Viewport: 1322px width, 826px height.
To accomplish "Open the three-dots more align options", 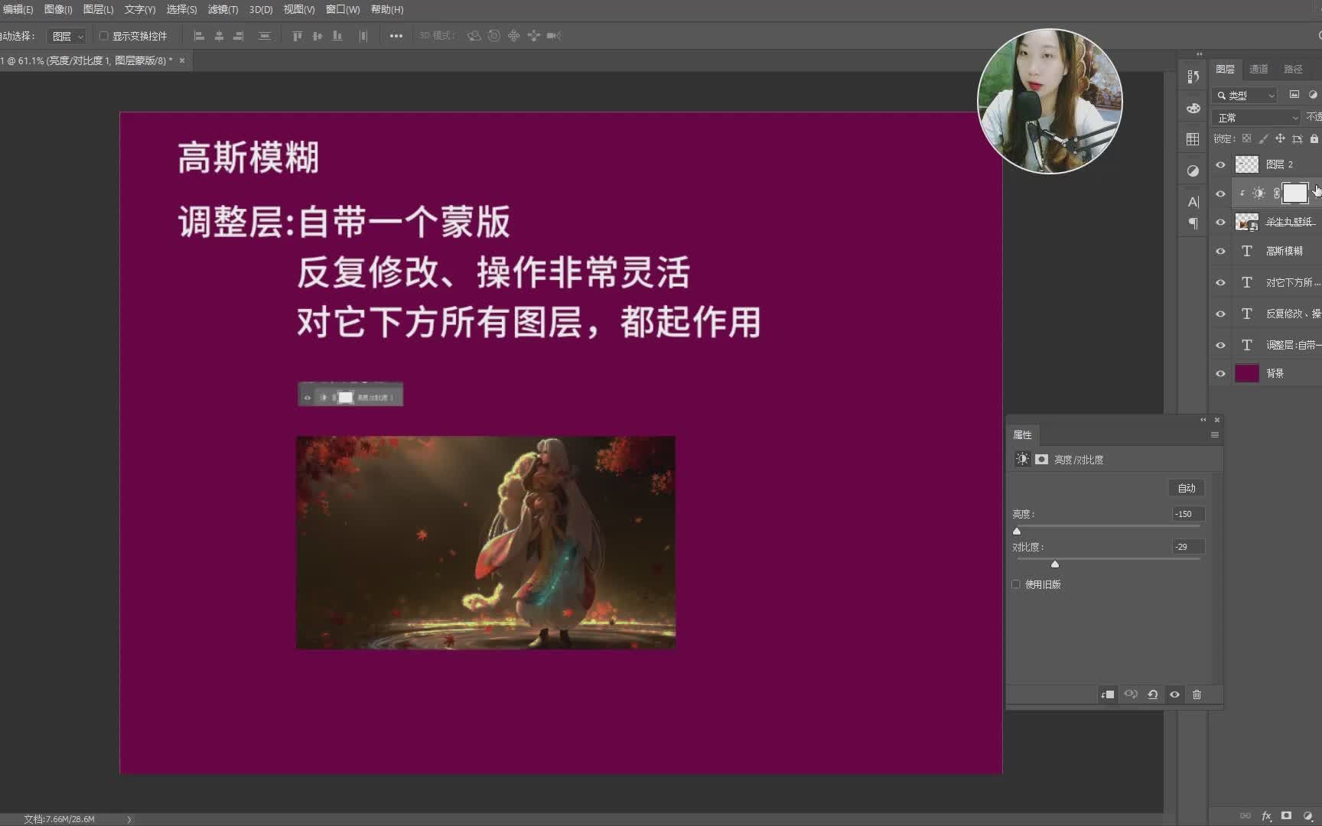I will tap(396, 36).
